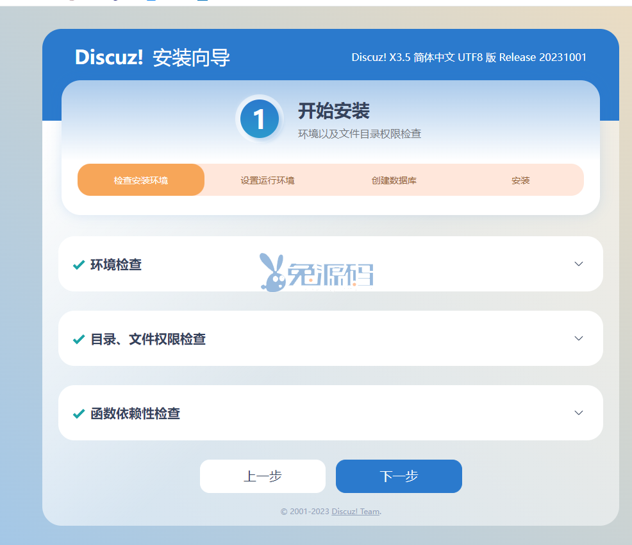Click the 环境以及文件目录权限检查 subtitle

[360, 134]
